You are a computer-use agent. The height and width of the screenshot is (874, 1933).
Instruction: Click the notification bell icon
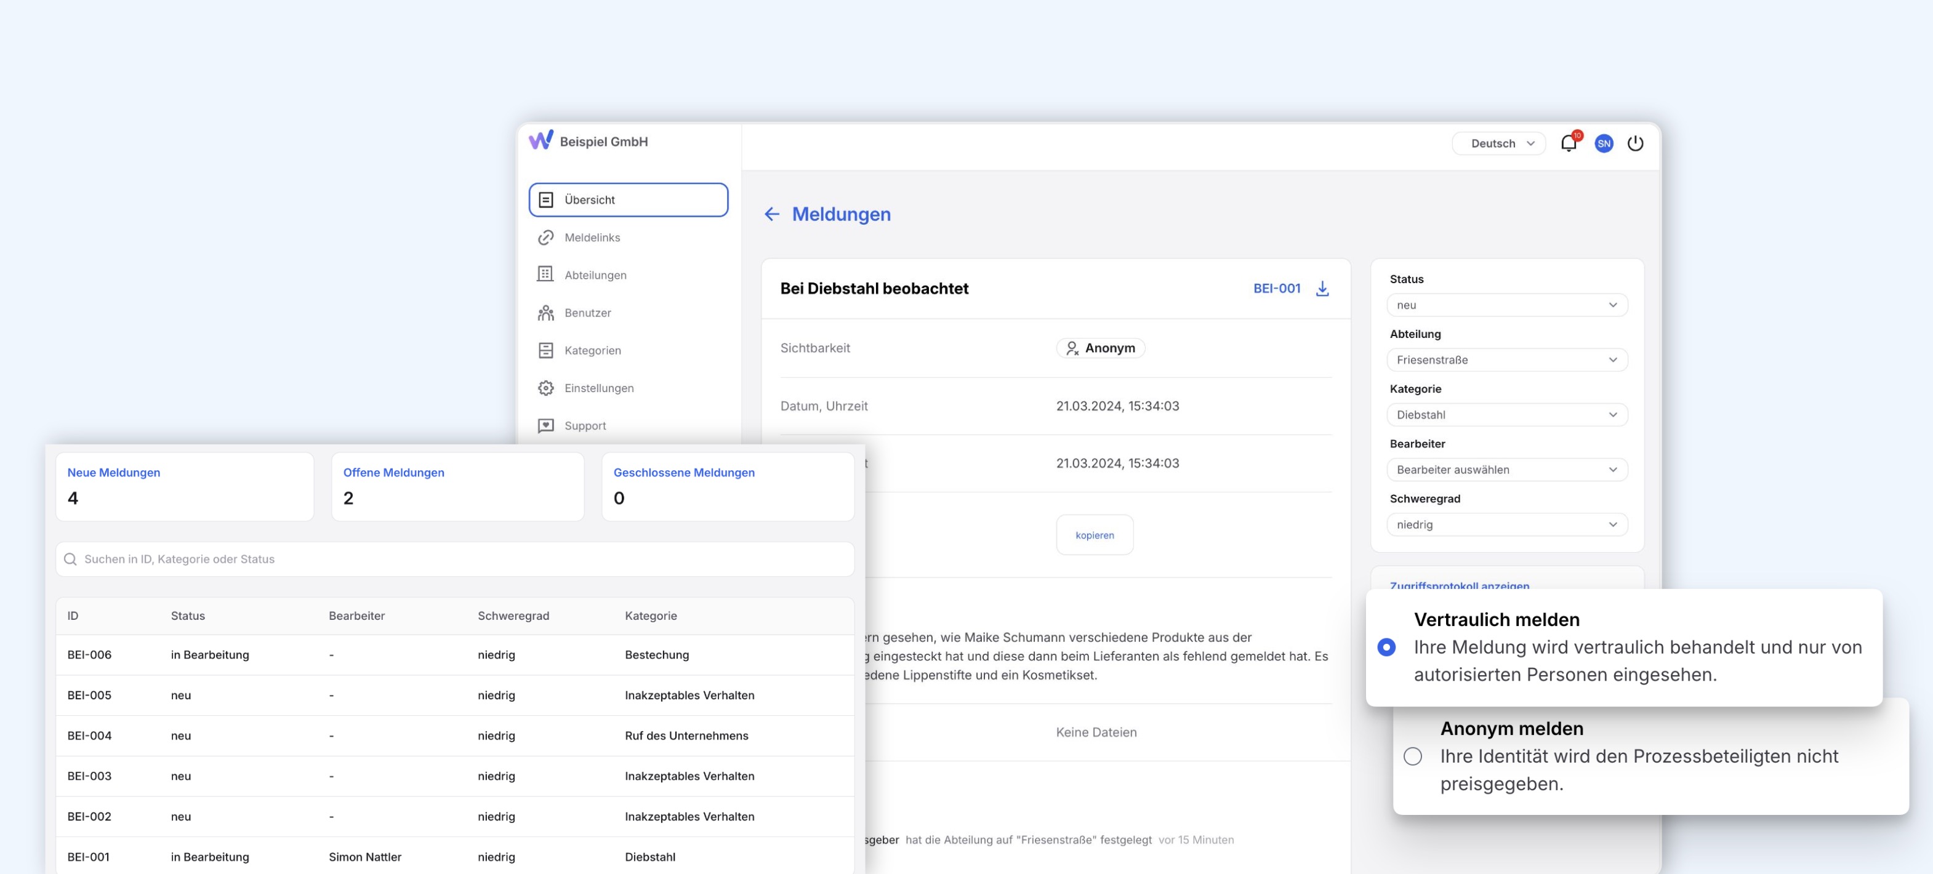(1569, 143)
